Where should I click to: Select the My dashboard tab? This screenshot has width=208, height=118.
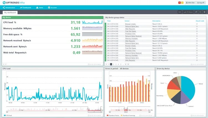(x=10, y=12)
